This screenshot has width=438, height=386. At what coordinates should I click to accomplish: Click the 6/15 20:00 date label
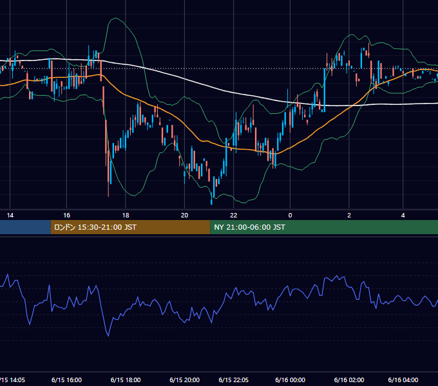point(184,380)
